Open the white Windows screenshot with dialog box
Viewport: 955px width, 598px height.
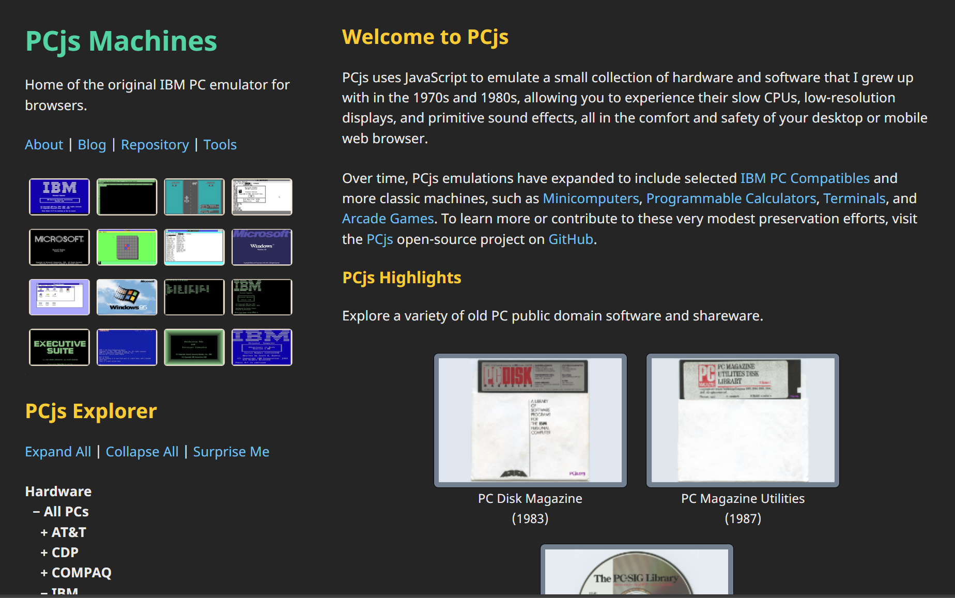point(262,197)
